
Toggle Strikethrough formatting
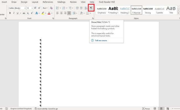tap(24, 13)
